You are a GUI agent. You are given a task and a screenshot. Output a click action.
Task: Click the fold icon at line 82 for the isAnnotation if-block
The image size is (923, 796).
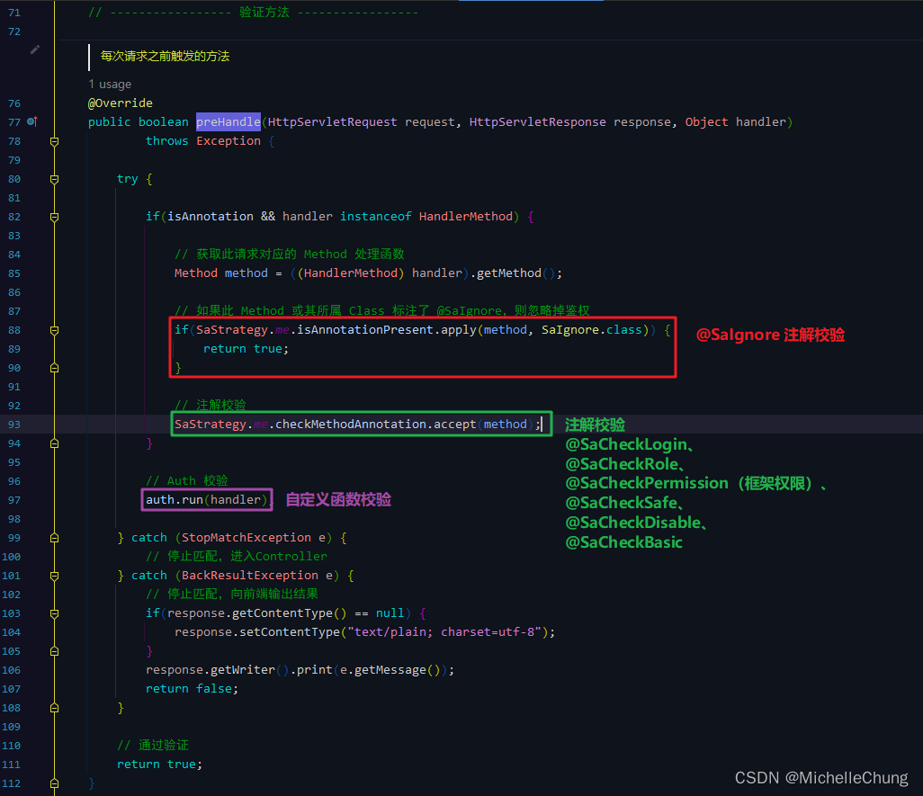54,216
